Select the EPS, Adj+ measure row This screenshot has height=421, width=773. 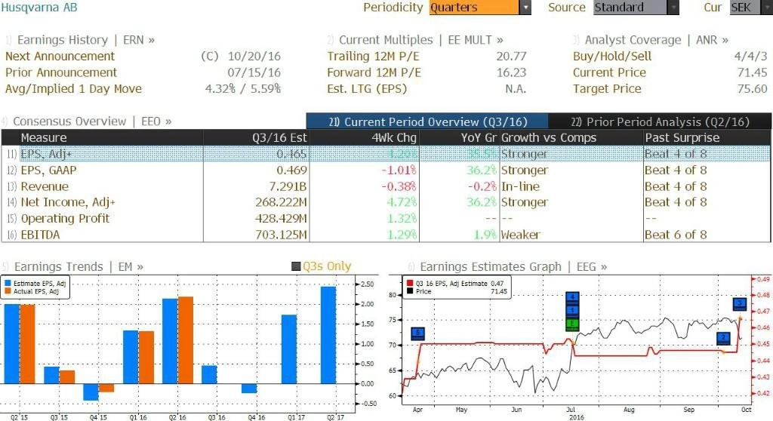pyautogui.click(x=386, y=154)
